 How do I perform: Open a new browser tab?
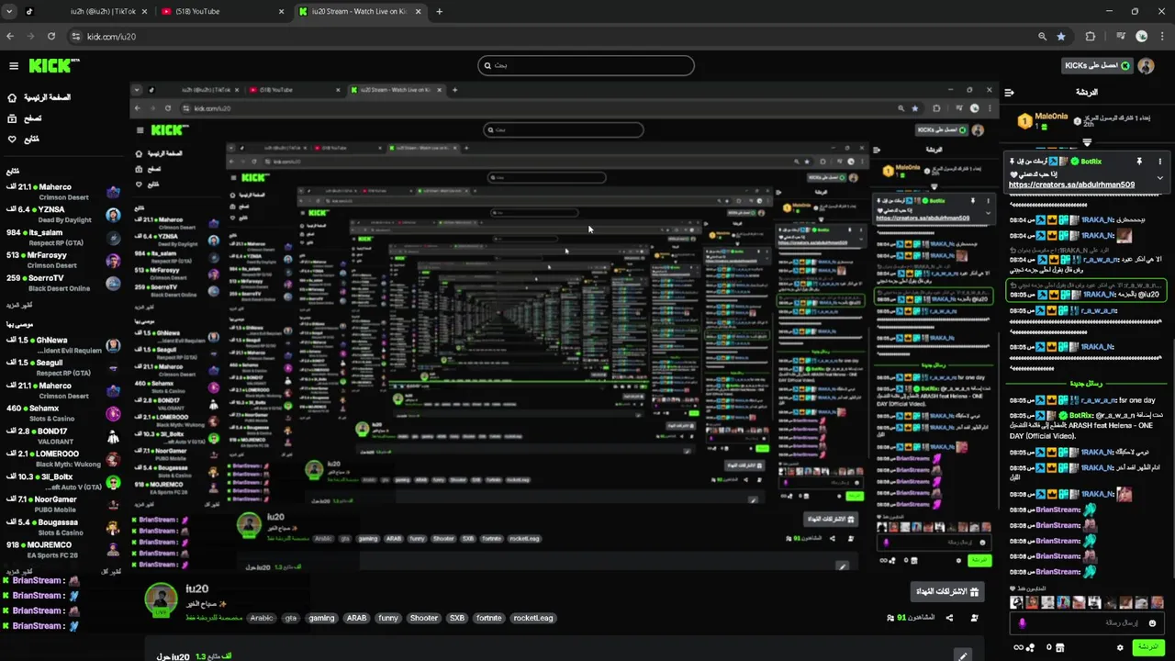(x=439, y=11)
